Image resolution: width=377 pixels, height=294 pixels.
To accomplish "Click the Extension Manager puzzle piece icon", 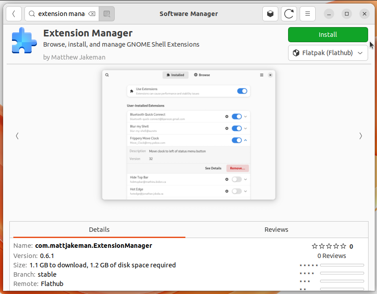I will (24, 40).
